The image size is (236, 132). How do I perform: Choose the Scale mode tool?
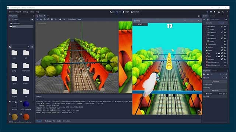pyautogui.click(x=48, y=19)
